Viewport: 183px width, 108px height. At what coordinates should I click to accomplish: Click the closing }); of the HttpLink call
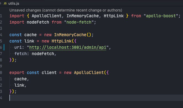tap(13, 60)
